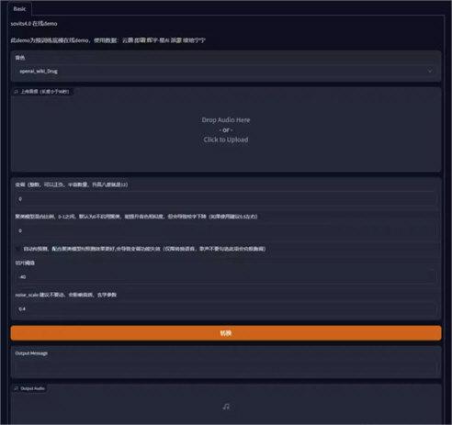
Task: Focus the pitch shift input showing 0
Action: tap(226, 199)
